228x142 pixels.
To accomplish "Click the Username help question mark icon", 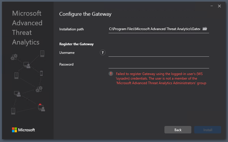I will coord(103,52).
